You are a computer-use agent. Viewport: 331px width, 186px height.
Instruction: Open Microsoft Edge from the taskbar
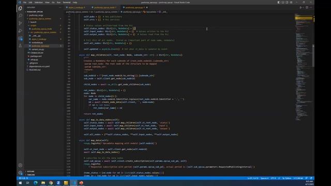click(x=36, y=183)
